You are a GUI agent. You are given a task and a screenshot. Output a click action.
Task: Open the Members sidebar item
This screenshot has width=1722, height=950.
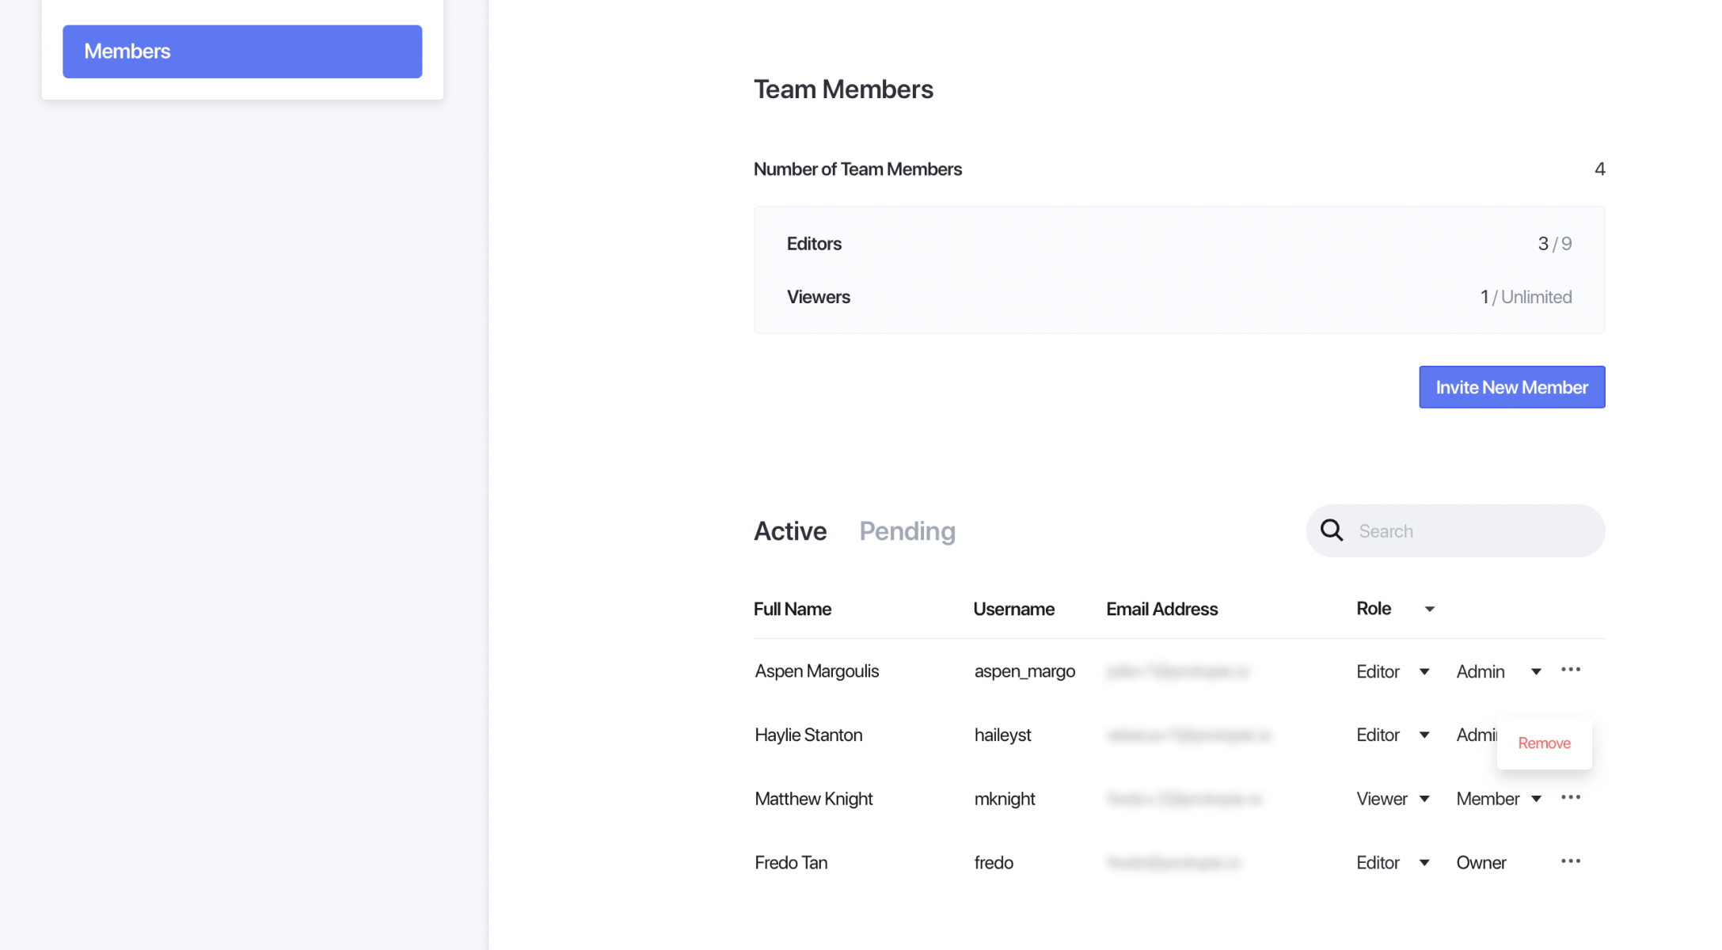point(242,51)
